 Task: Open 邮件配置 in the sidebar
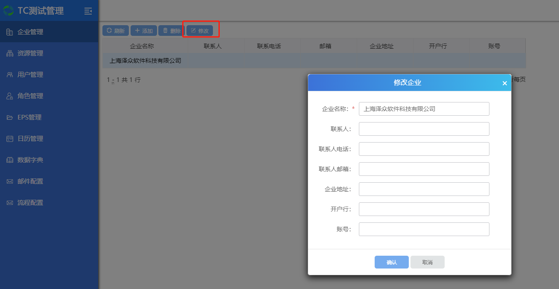(x=30, y=181)
